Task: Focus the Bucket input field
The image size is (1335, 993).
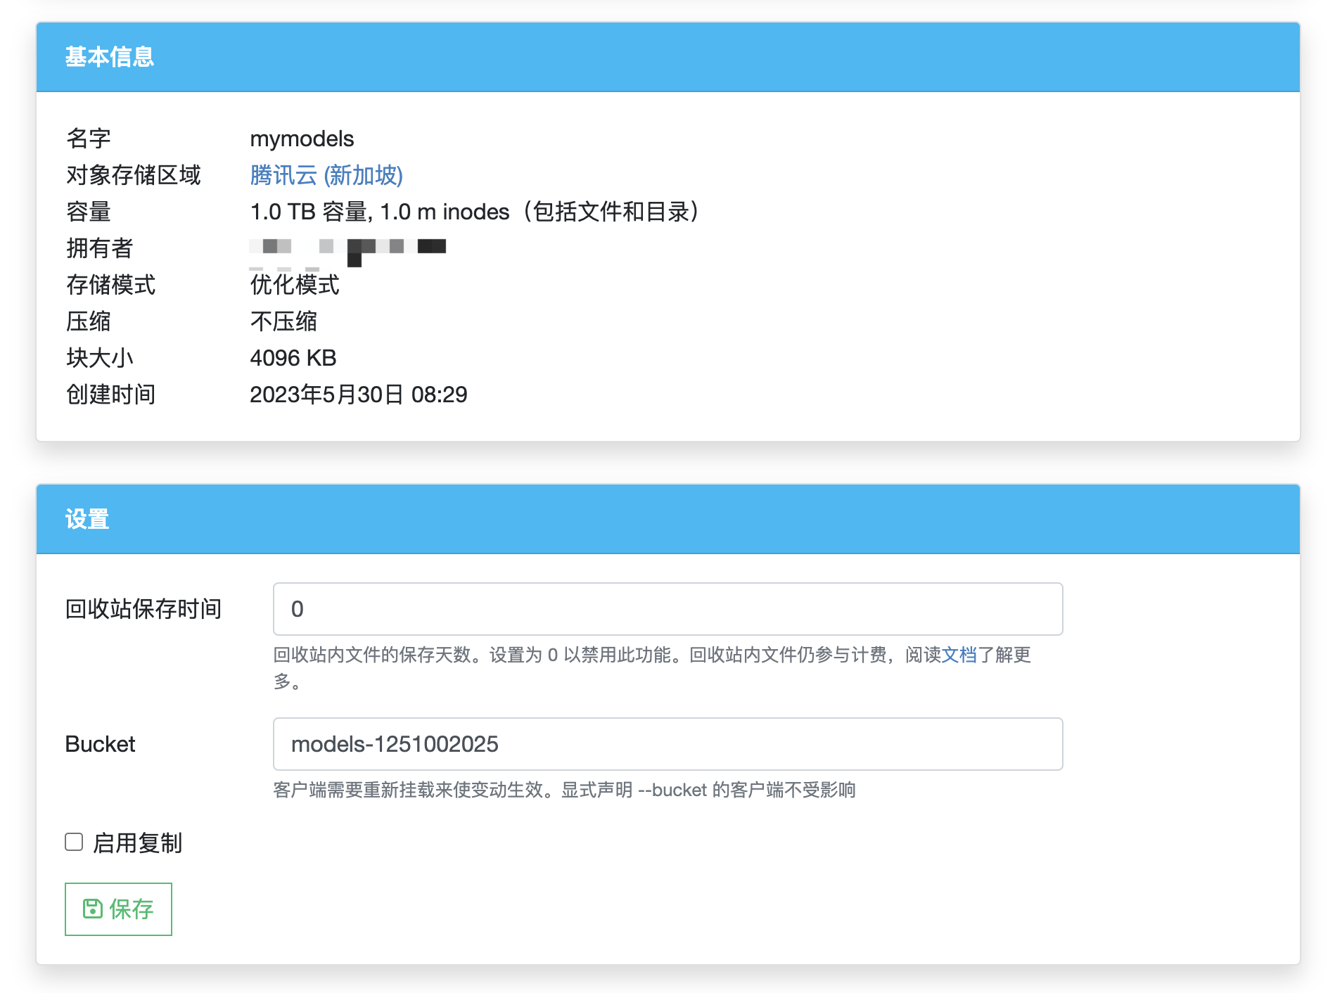Action: pos(667,744)
